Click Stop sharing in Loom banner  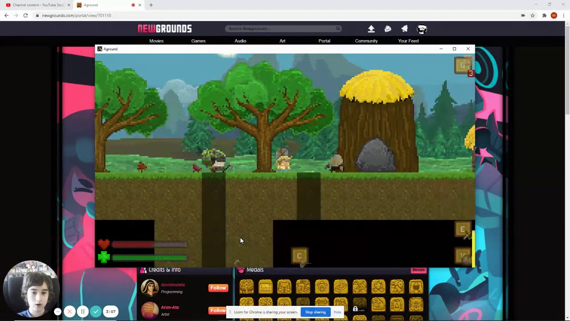315,312
